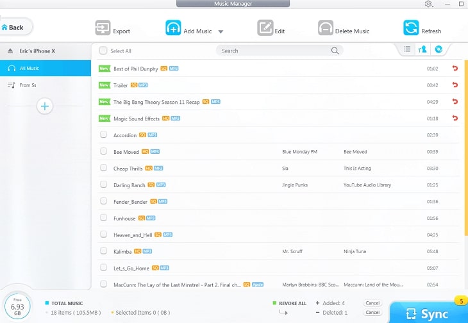Screen dimensions: 468x323
Task: Click MP3 badge next to Accordion
Action: 152,135
